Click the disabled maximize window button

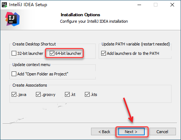pos(156,5)
